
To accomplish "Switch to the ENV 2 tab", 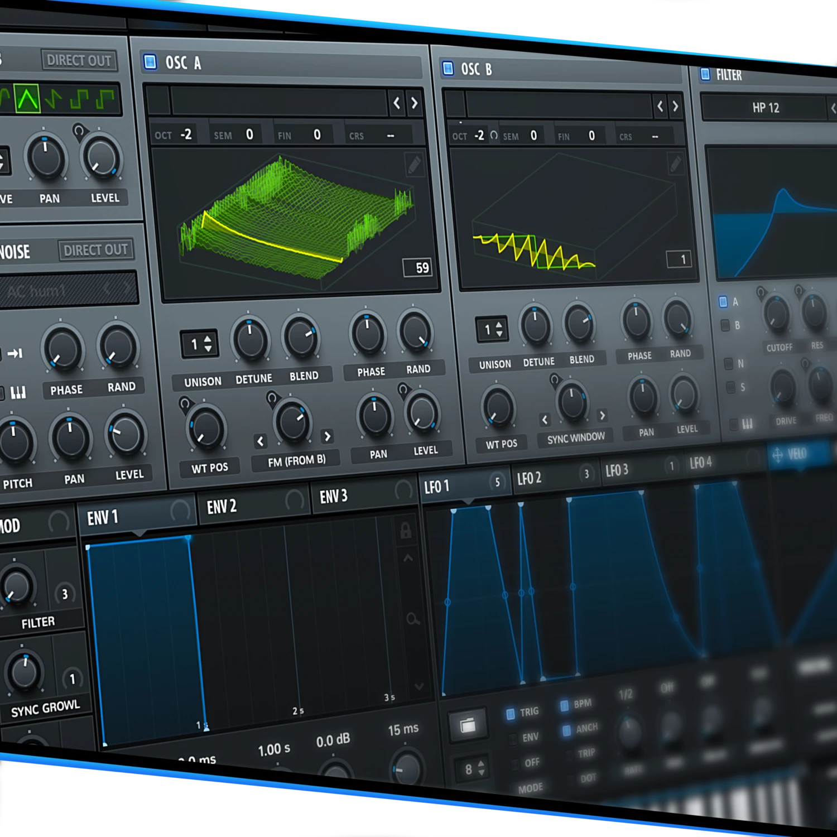I will pyautogui.click(x=222, y=507).
